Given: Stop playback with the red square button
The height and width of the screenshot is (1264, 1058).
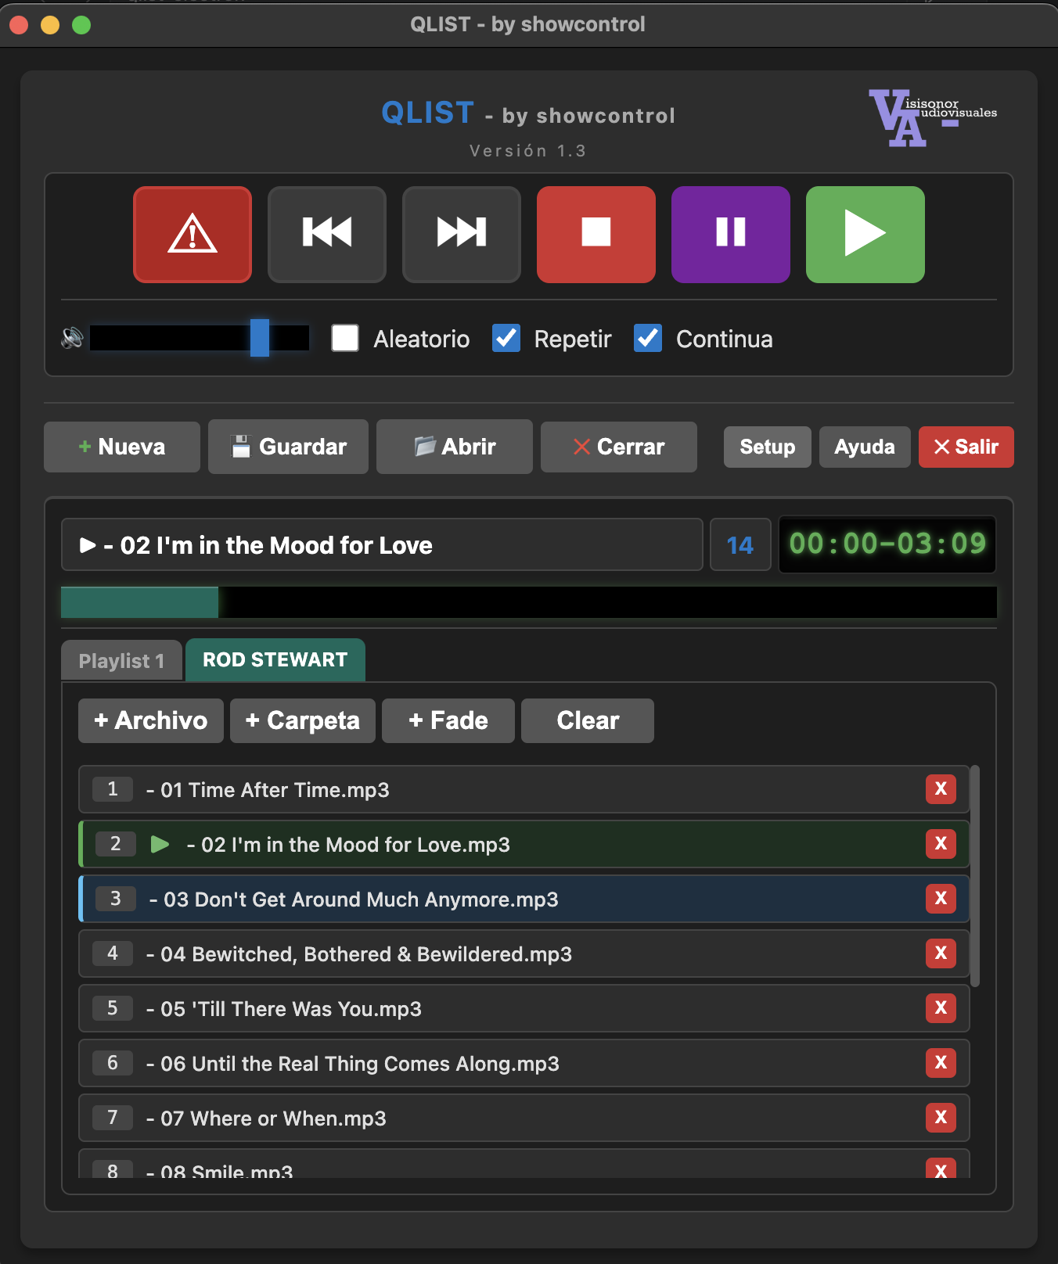Looking at the screenshot, I should pos(596,235).
